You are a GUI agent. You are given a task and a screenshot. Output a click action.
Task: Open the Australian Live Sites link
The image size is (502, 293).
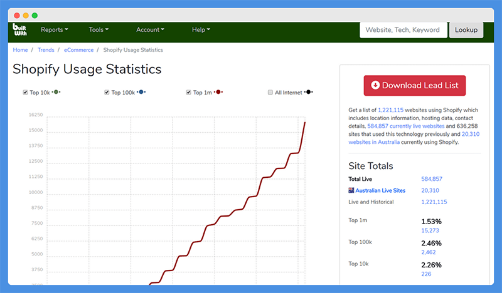coord(380,190)
